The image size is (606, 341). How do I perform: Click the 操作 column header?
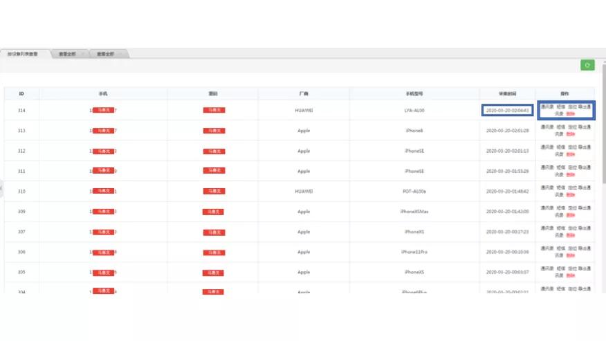[564, 93]
